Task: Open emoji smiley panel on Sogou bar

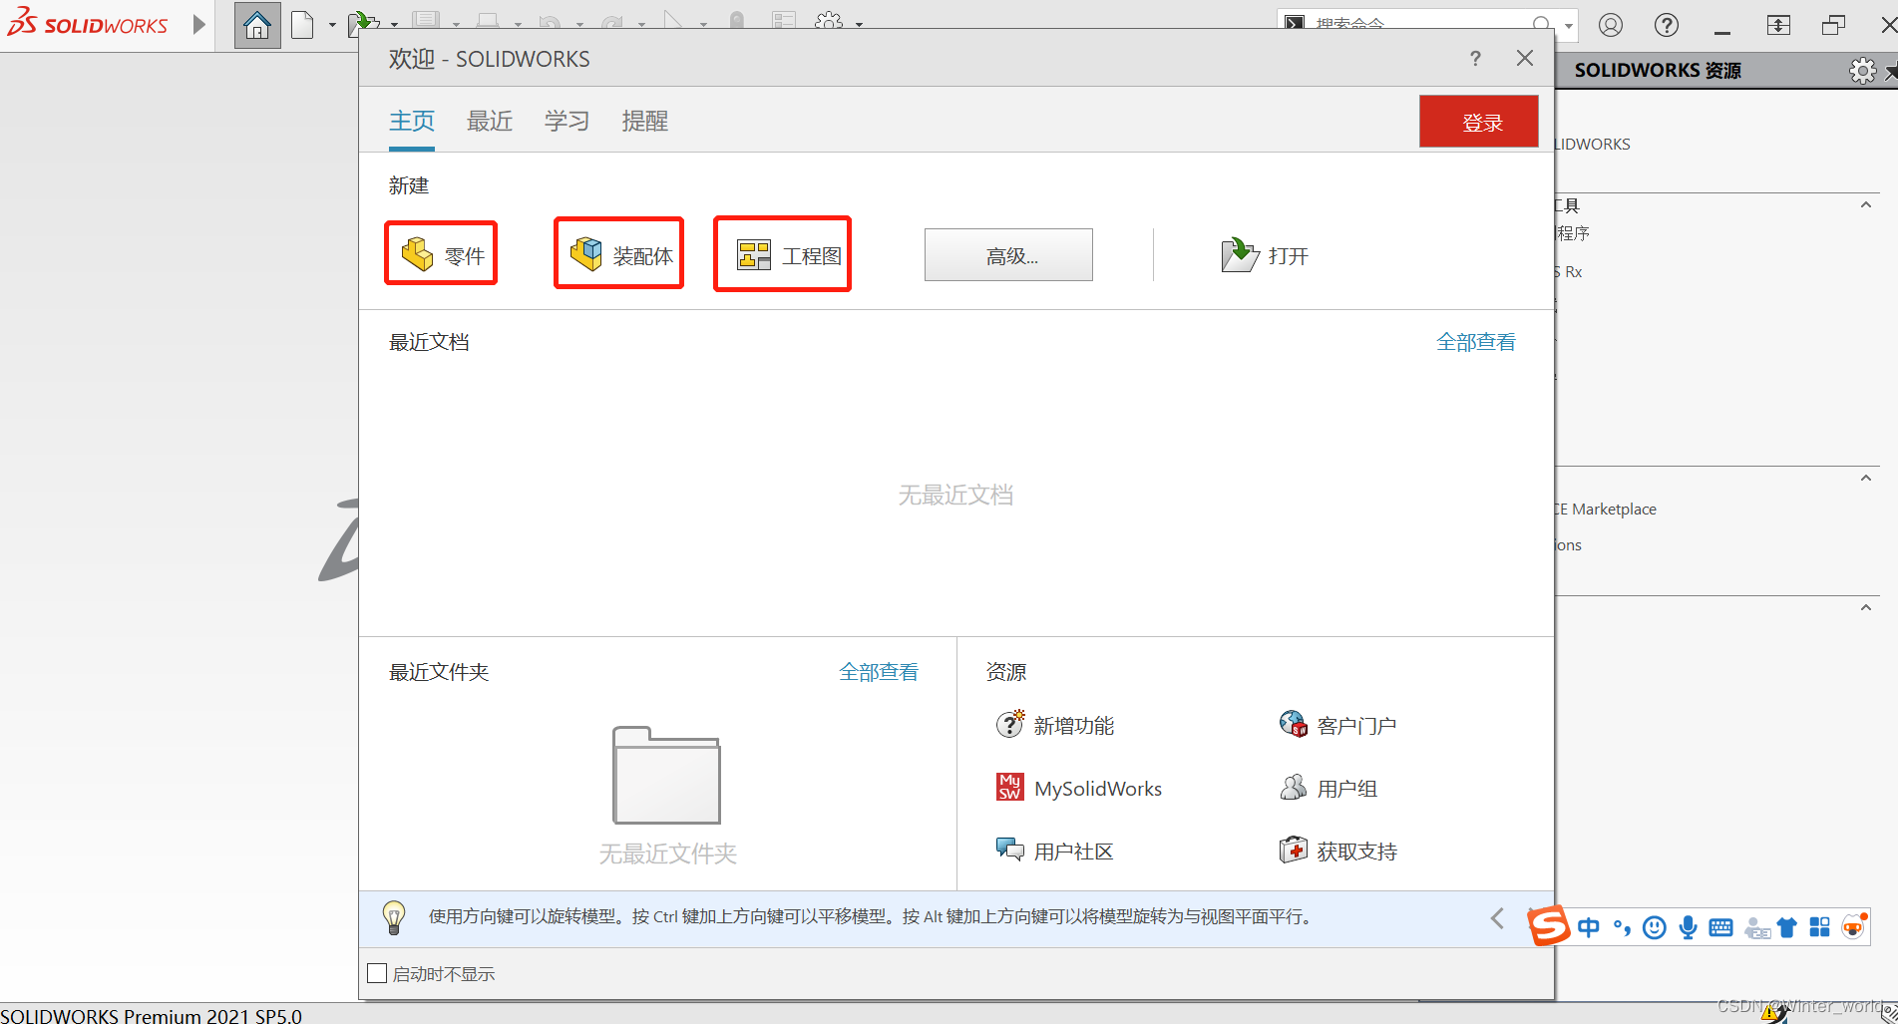Action: 1655,927
